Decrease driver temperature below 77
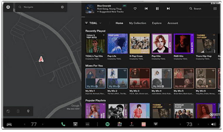The width and height of the screenshot is (223, 132). point(25,124)
